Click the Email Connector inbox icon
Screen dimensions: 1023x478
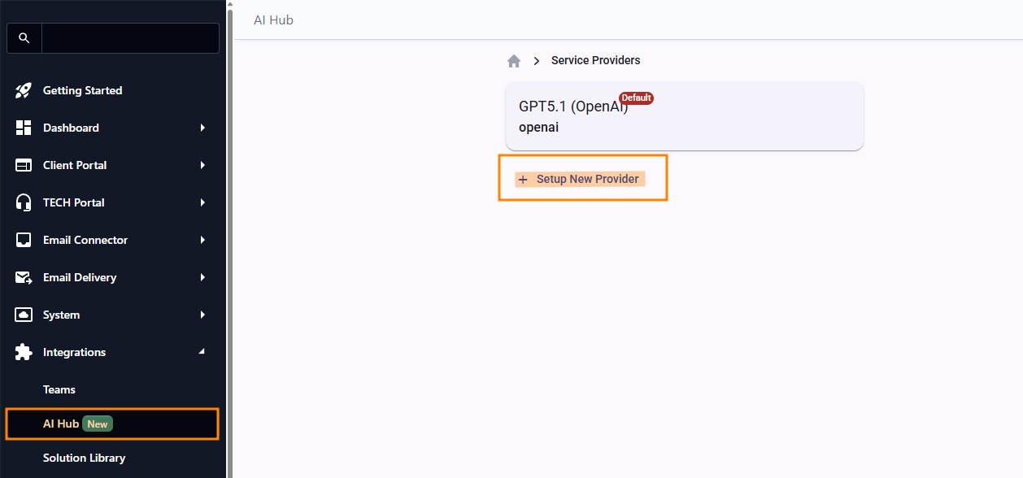pyautogui.click(x=24, y=240)
